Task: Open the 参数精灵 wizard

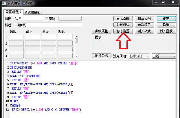Action: (144, 25)
